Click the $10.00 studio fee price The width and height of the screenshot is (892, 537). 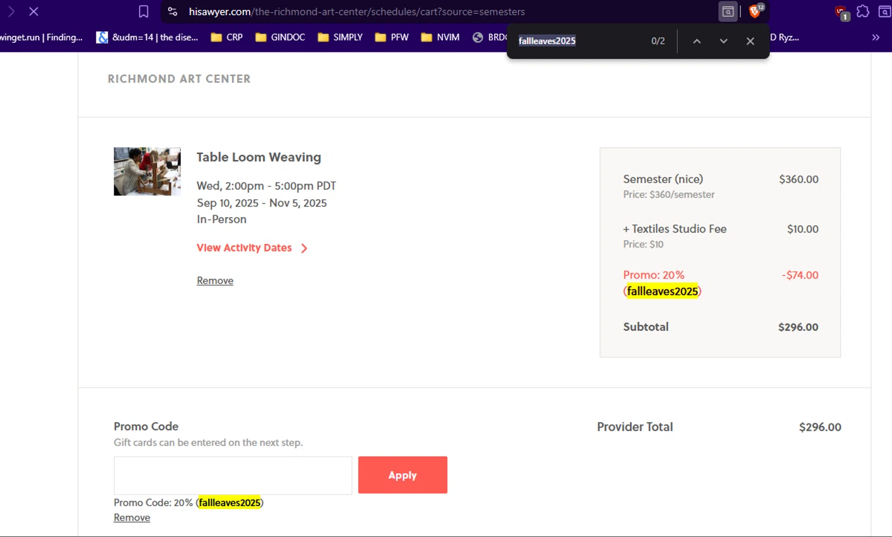point(803,229)
